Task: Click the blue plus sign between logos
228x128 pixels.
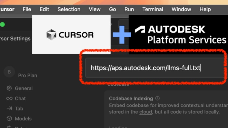Action: click(x=121, y=35)
